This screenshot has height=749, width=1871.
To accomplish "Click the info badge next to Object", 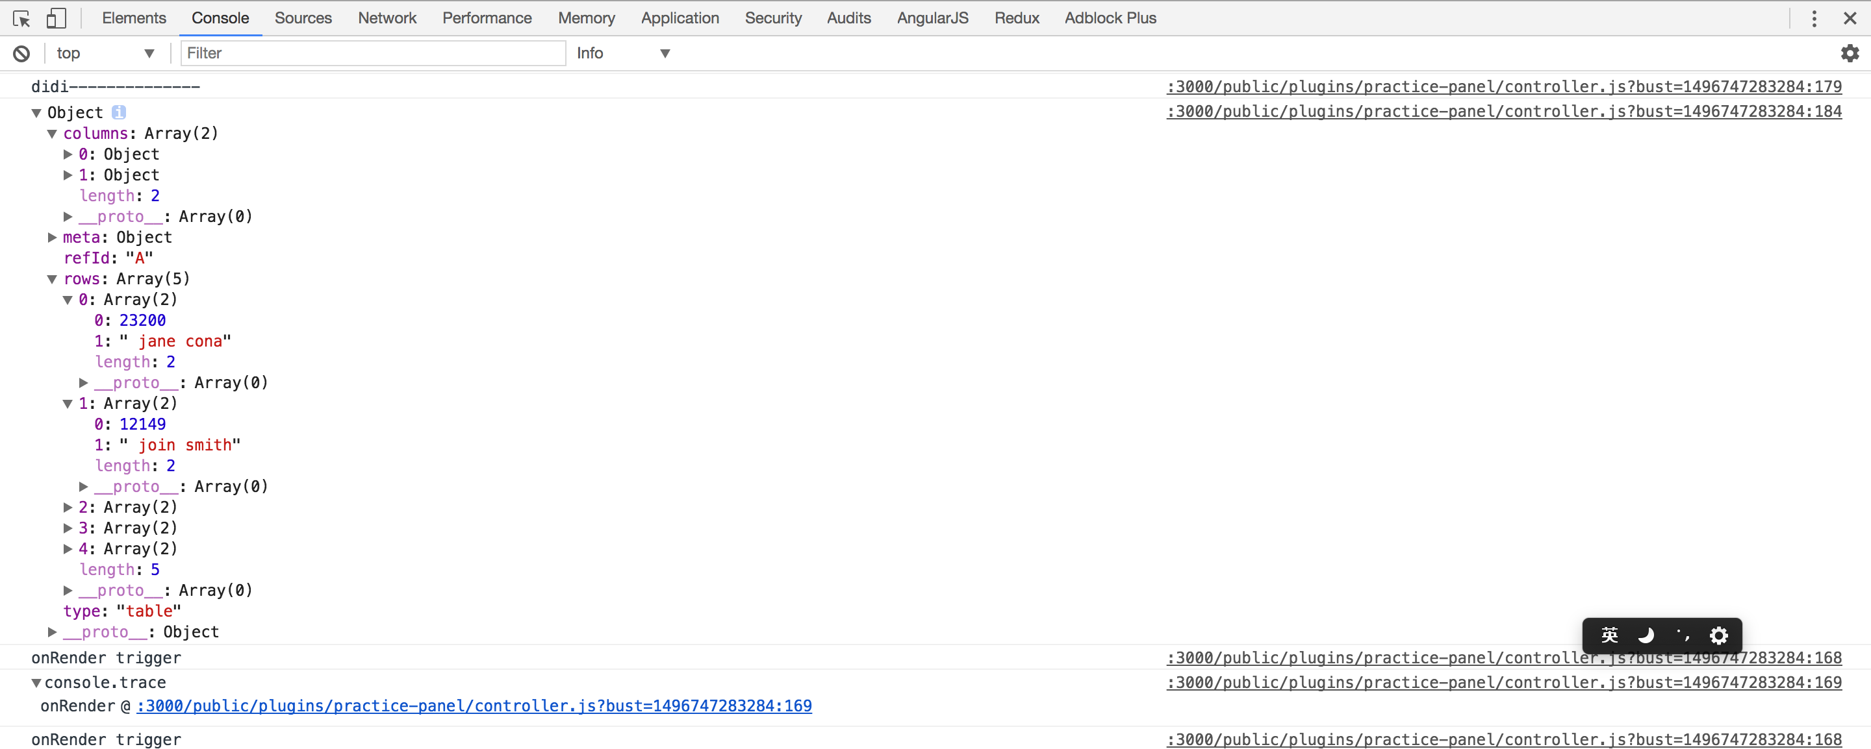I will click(x=118, y=112).
